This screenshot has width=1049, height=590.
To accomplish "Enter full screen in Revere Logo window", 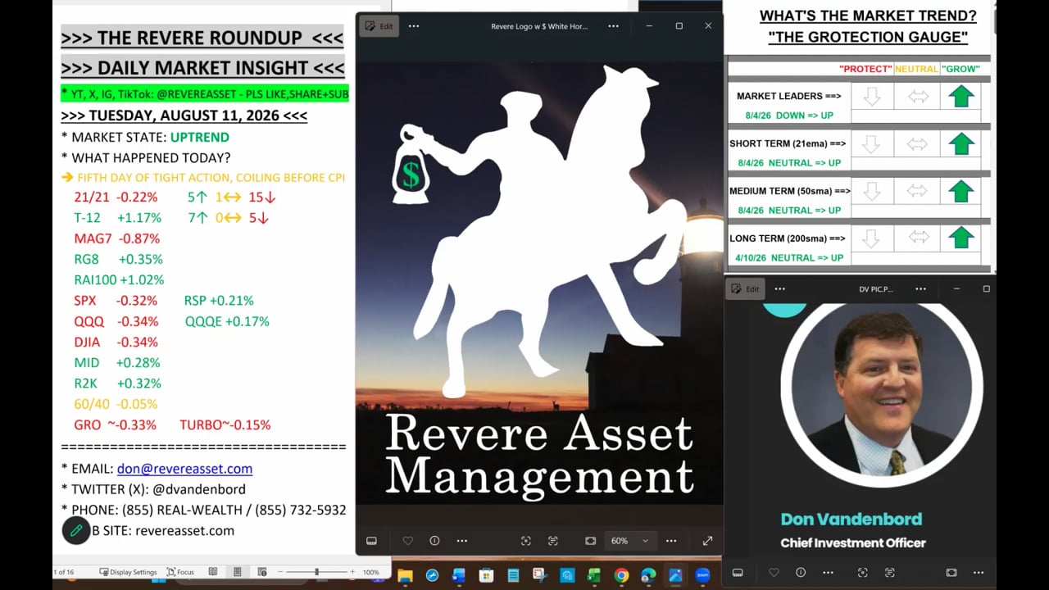I will [707, 541].
